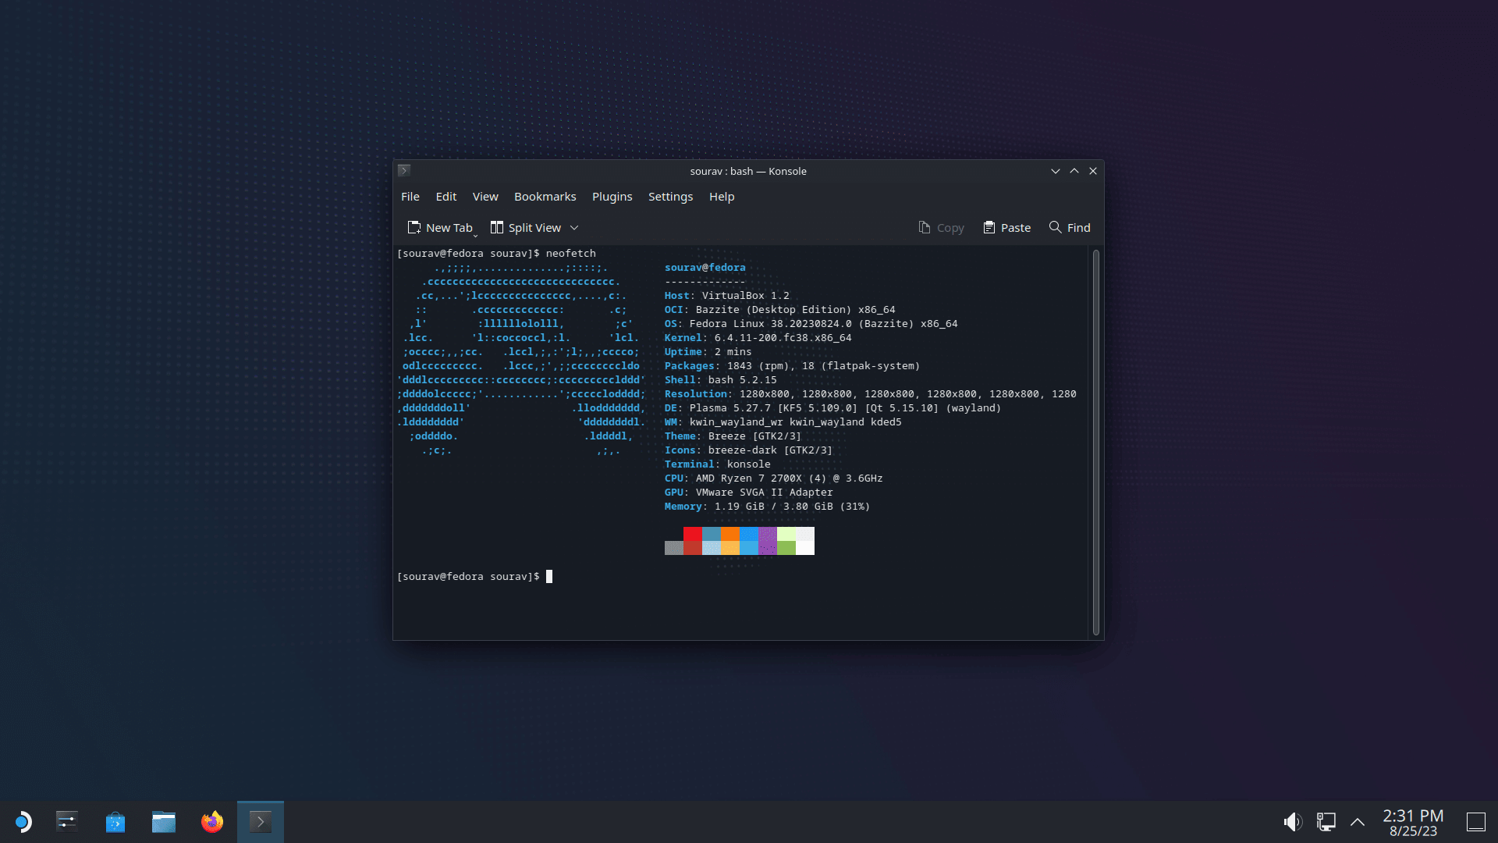Click the Firefox browser icon in taskbar
The height and width of the screenshot is (843, 1498).
click(212, 821)
